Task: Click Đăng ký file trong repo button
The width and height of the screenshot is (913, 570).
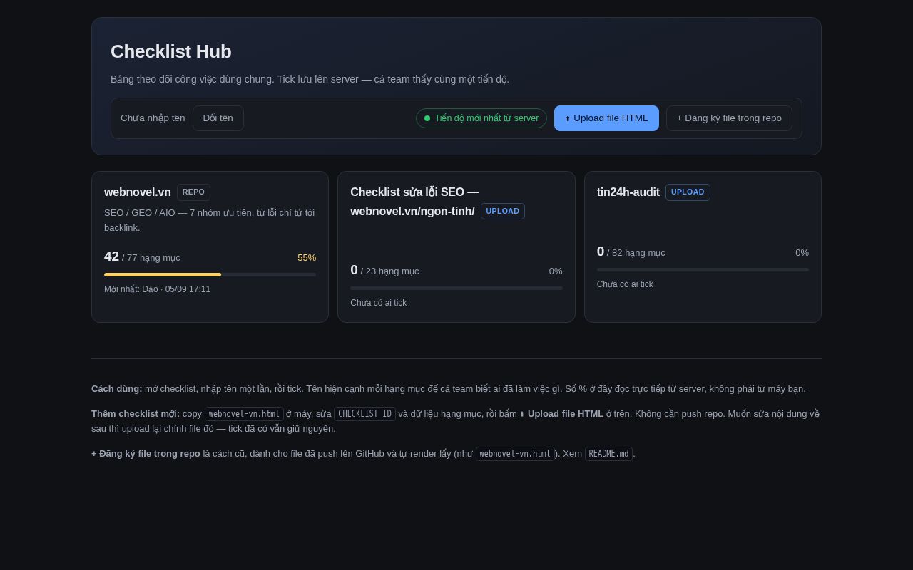Action: 729,118
